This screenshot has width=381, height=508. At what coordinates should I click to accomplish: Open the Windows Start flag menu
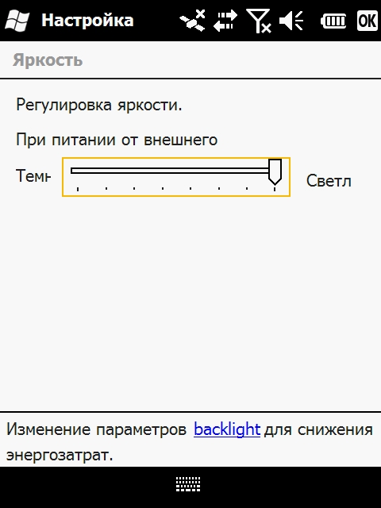pos(17,20)
